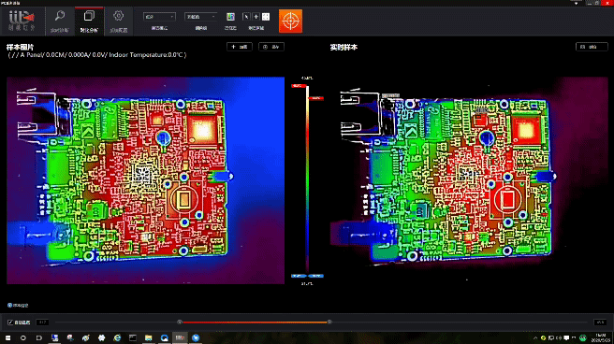This screenshot has height=344, width=614.
Task: Open Task View from the taskbar
Action: coord(38,337)
